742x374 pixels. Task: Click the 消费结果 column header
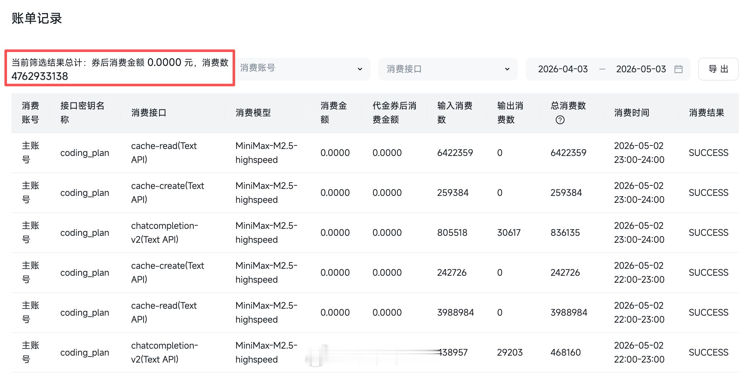[706, 113]
